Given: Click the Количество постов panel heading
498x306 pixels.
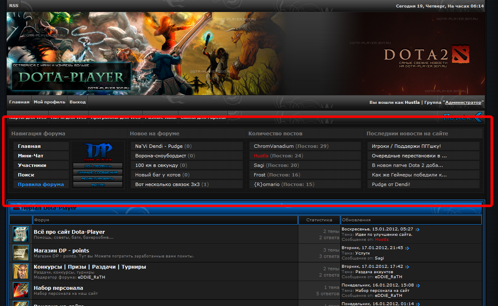Looking at the screenshot, I should (x=275, y=134).
